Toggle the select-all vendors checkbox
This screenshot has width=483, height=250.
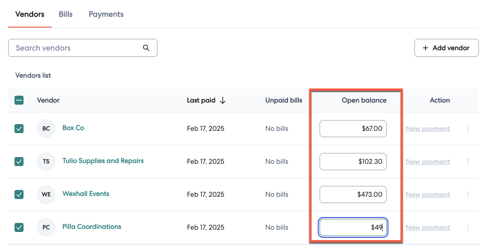coord(19,100)
